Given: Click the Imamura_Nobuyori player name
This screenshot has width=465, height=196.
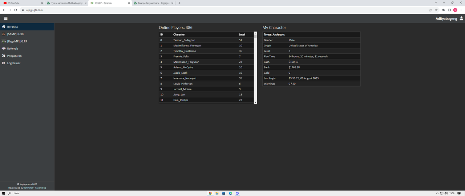Looking at the screenshot, I should coord(185,78).
